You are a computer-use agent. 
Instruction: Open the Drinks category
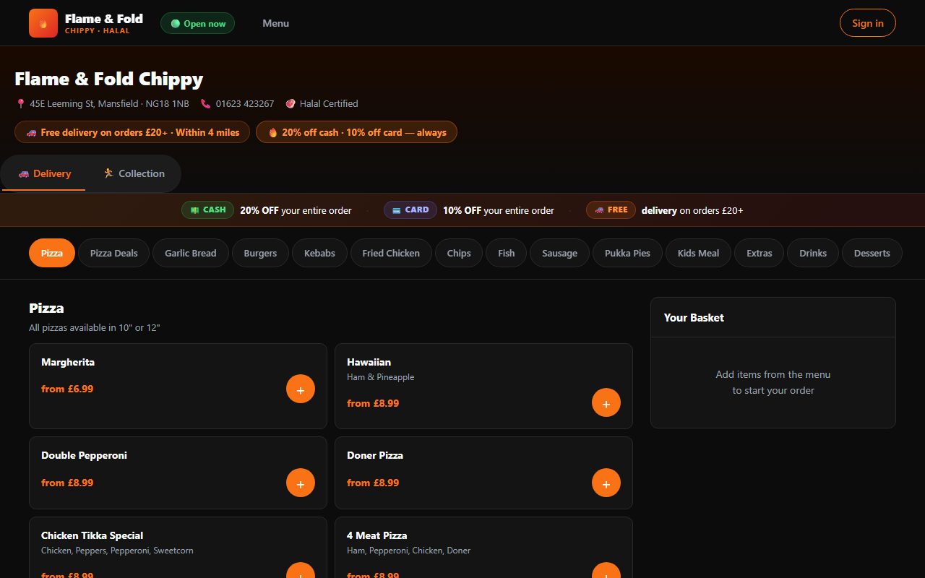(x=813, y=253)
